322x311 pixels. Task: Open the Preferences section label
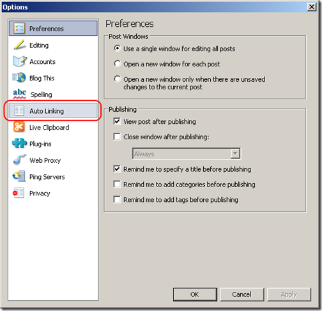(47, 29)
